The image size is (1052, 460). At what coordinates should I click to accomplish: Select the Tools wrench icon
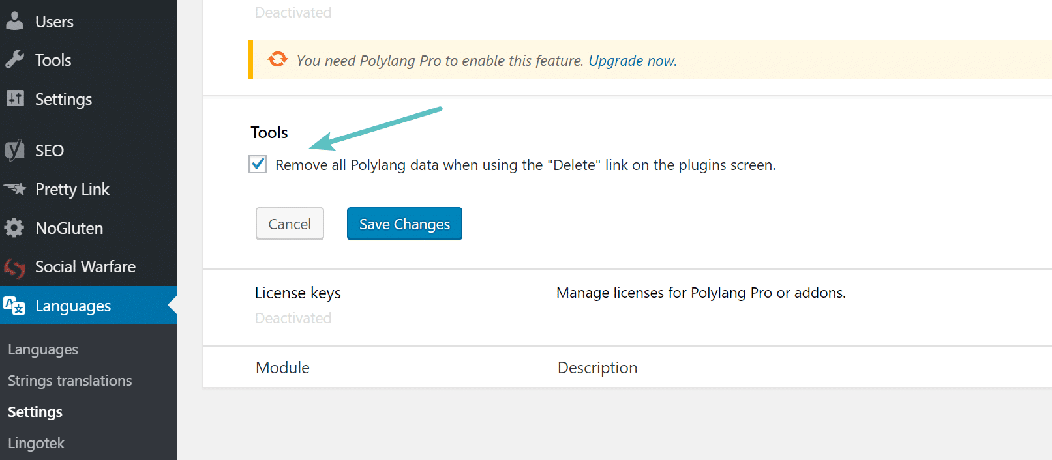pyautogui.click(x=14, y=59)
